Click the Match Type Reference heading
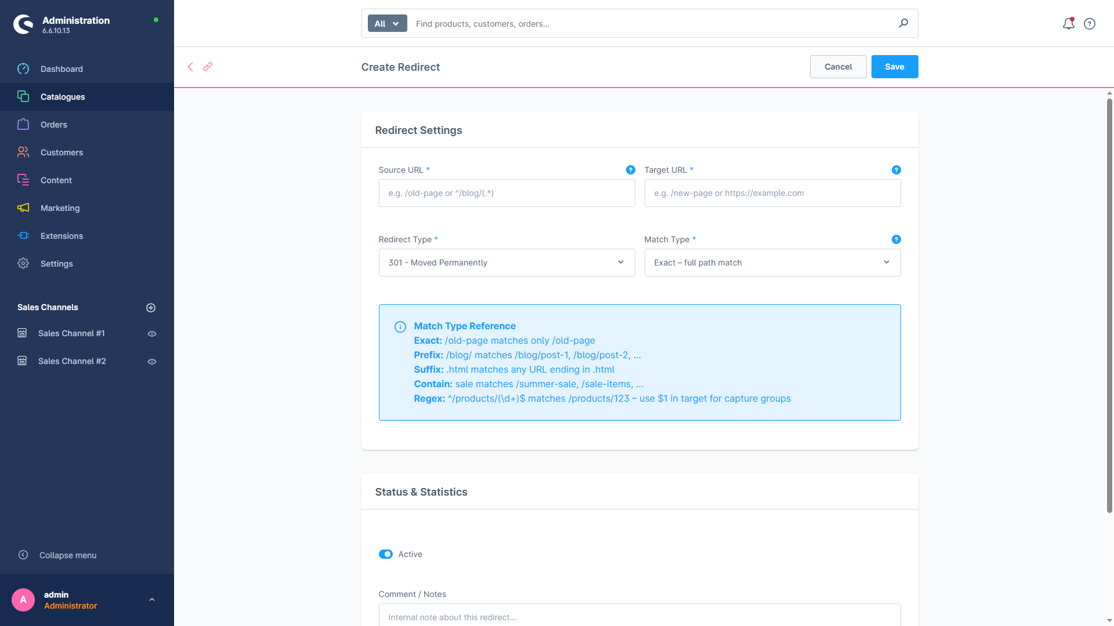Screen dimensions: 1114x626 (x=465, y=326)
